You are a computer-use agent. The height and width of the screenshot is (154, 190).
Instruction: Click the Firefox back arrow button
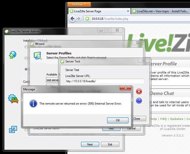(72, 19)
